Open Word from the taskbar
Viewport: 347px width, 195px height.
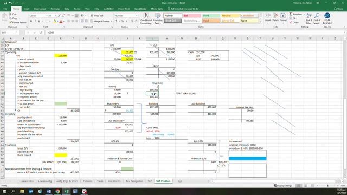pyautogui.click(x=49, y=191)
